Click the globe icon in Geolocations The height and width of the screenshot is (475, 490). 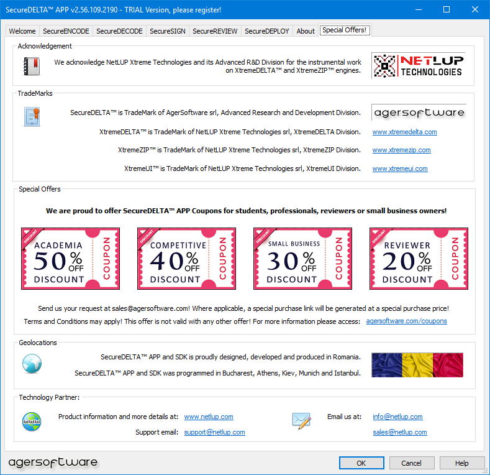pyautogui.click(x=32, y=364)
